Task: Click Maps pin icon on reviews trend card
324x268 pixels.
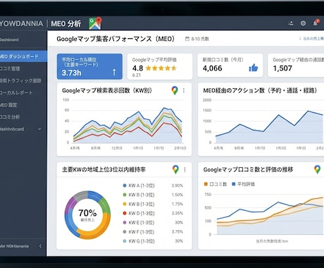Action: [317, 169]
